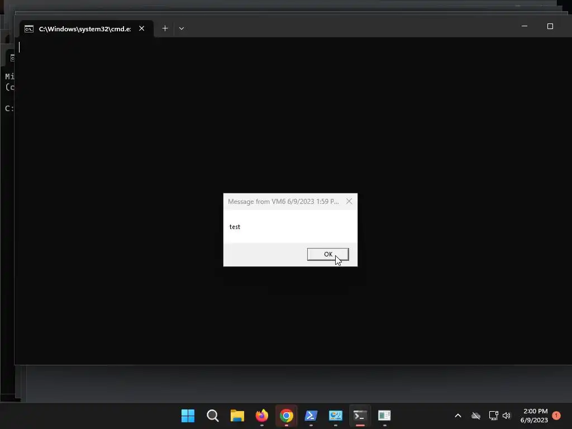Open PowerShell from the taskbar
572x429 pixels.
pyautogui.click(x=311, y=416)
